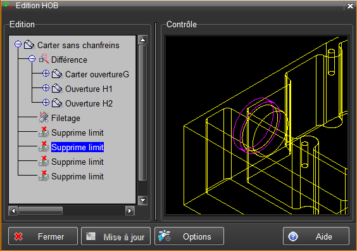This screenshot has width=357, height=251.
Task: Click the Ouverture H2 shape icon
Action: click(x=57, y=103)
